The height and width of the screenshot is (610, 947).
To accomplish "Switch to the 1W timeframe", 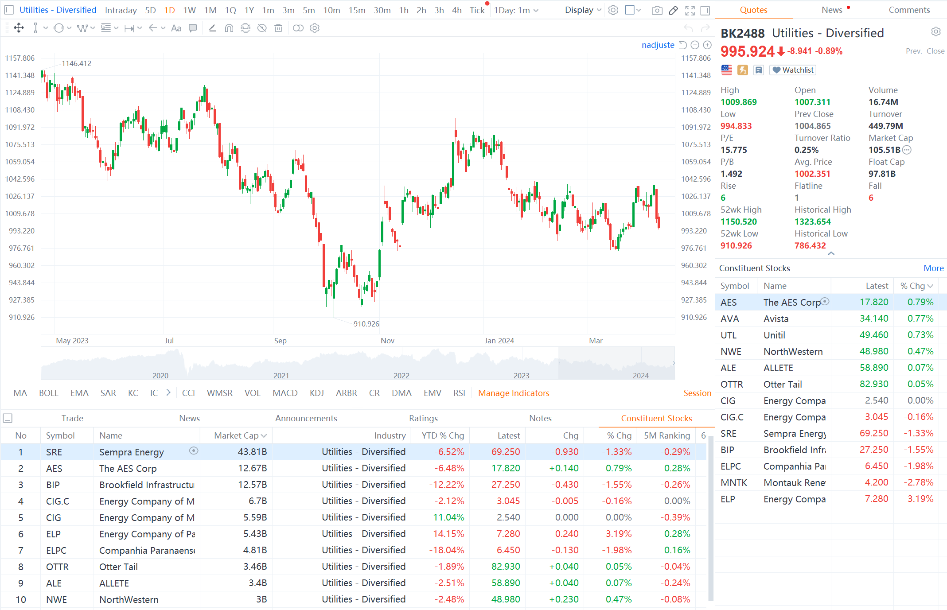I will pos(189,10).
